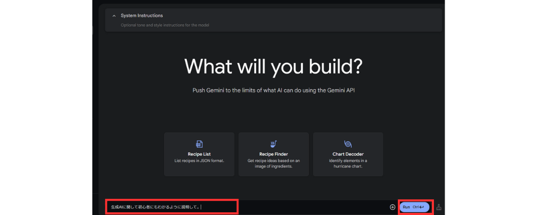Click the System Instructions heading
Screen dimensions: 537x215
pos(142,16)
